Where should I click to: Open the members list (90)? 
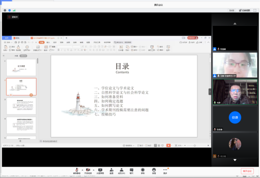(121, 171)
